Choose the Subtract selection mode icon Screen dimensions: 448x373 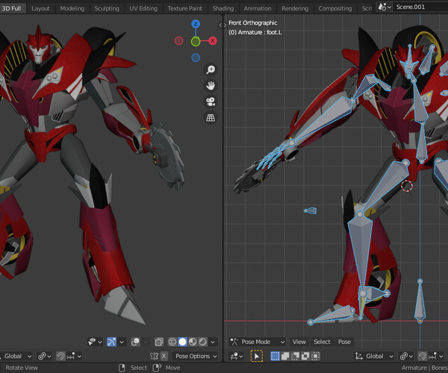point(295,356)
